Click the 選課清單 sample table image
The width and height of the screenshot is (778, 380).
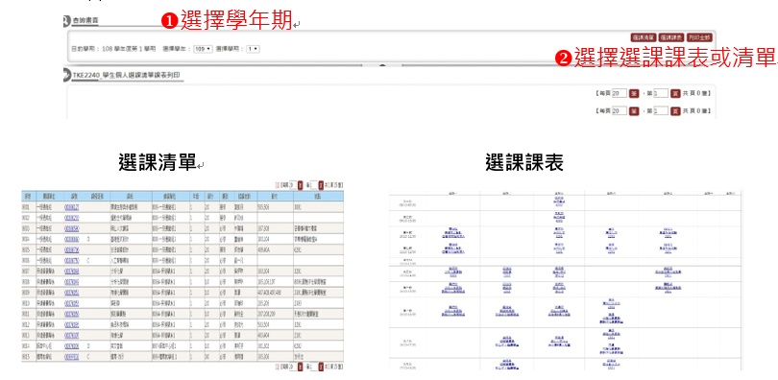click(182, 275)
